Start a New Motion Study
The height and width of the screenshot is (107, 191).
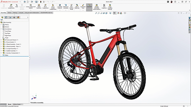click(x=72, y=7)
